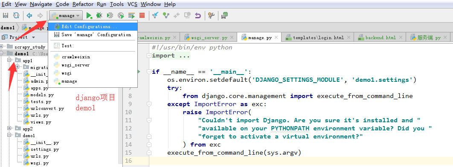Open the Project view dropdown
This screenshot has width=453, height=167.
tap(33, 37)
